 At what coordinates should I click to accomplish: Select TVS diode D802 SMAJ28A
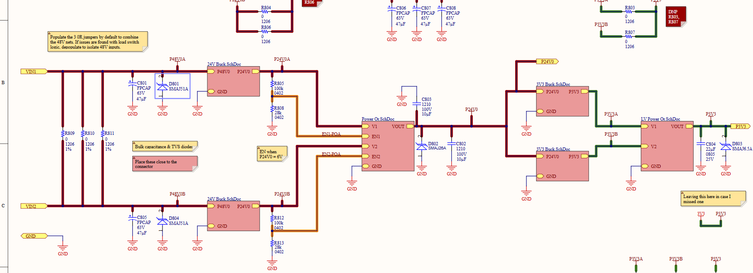[422, 147]
